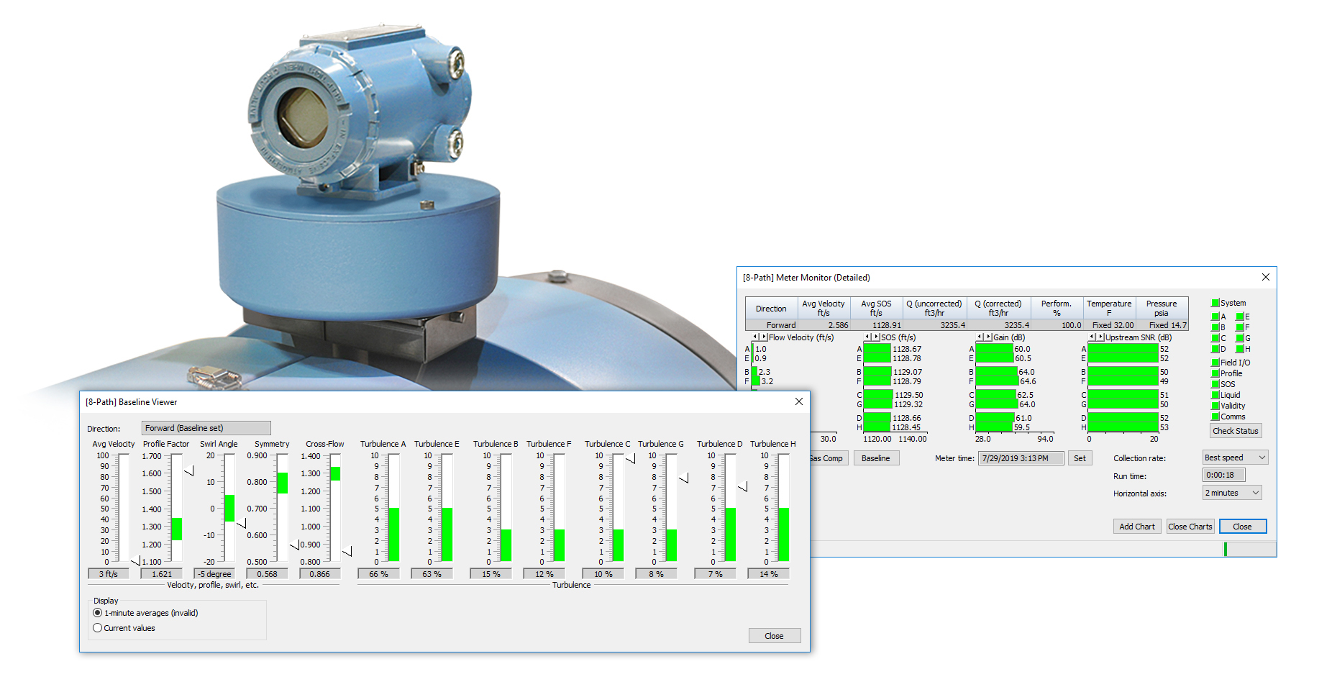Click the Add Chart button
Image resolution: width=1332 pixels, height=687 pixels.
(x=1136, y=527)
